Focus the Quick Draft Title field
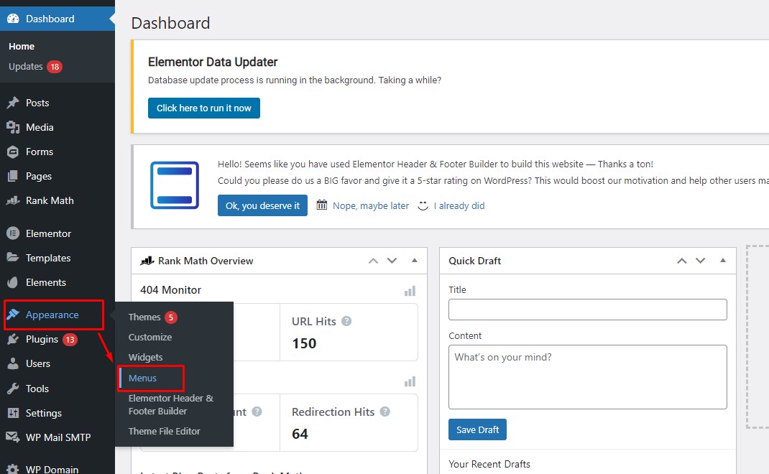 (588, 310)
